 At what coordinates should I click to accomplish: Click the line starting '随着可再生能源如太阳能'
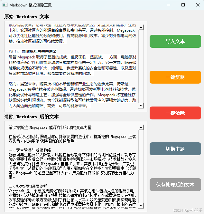72,155
